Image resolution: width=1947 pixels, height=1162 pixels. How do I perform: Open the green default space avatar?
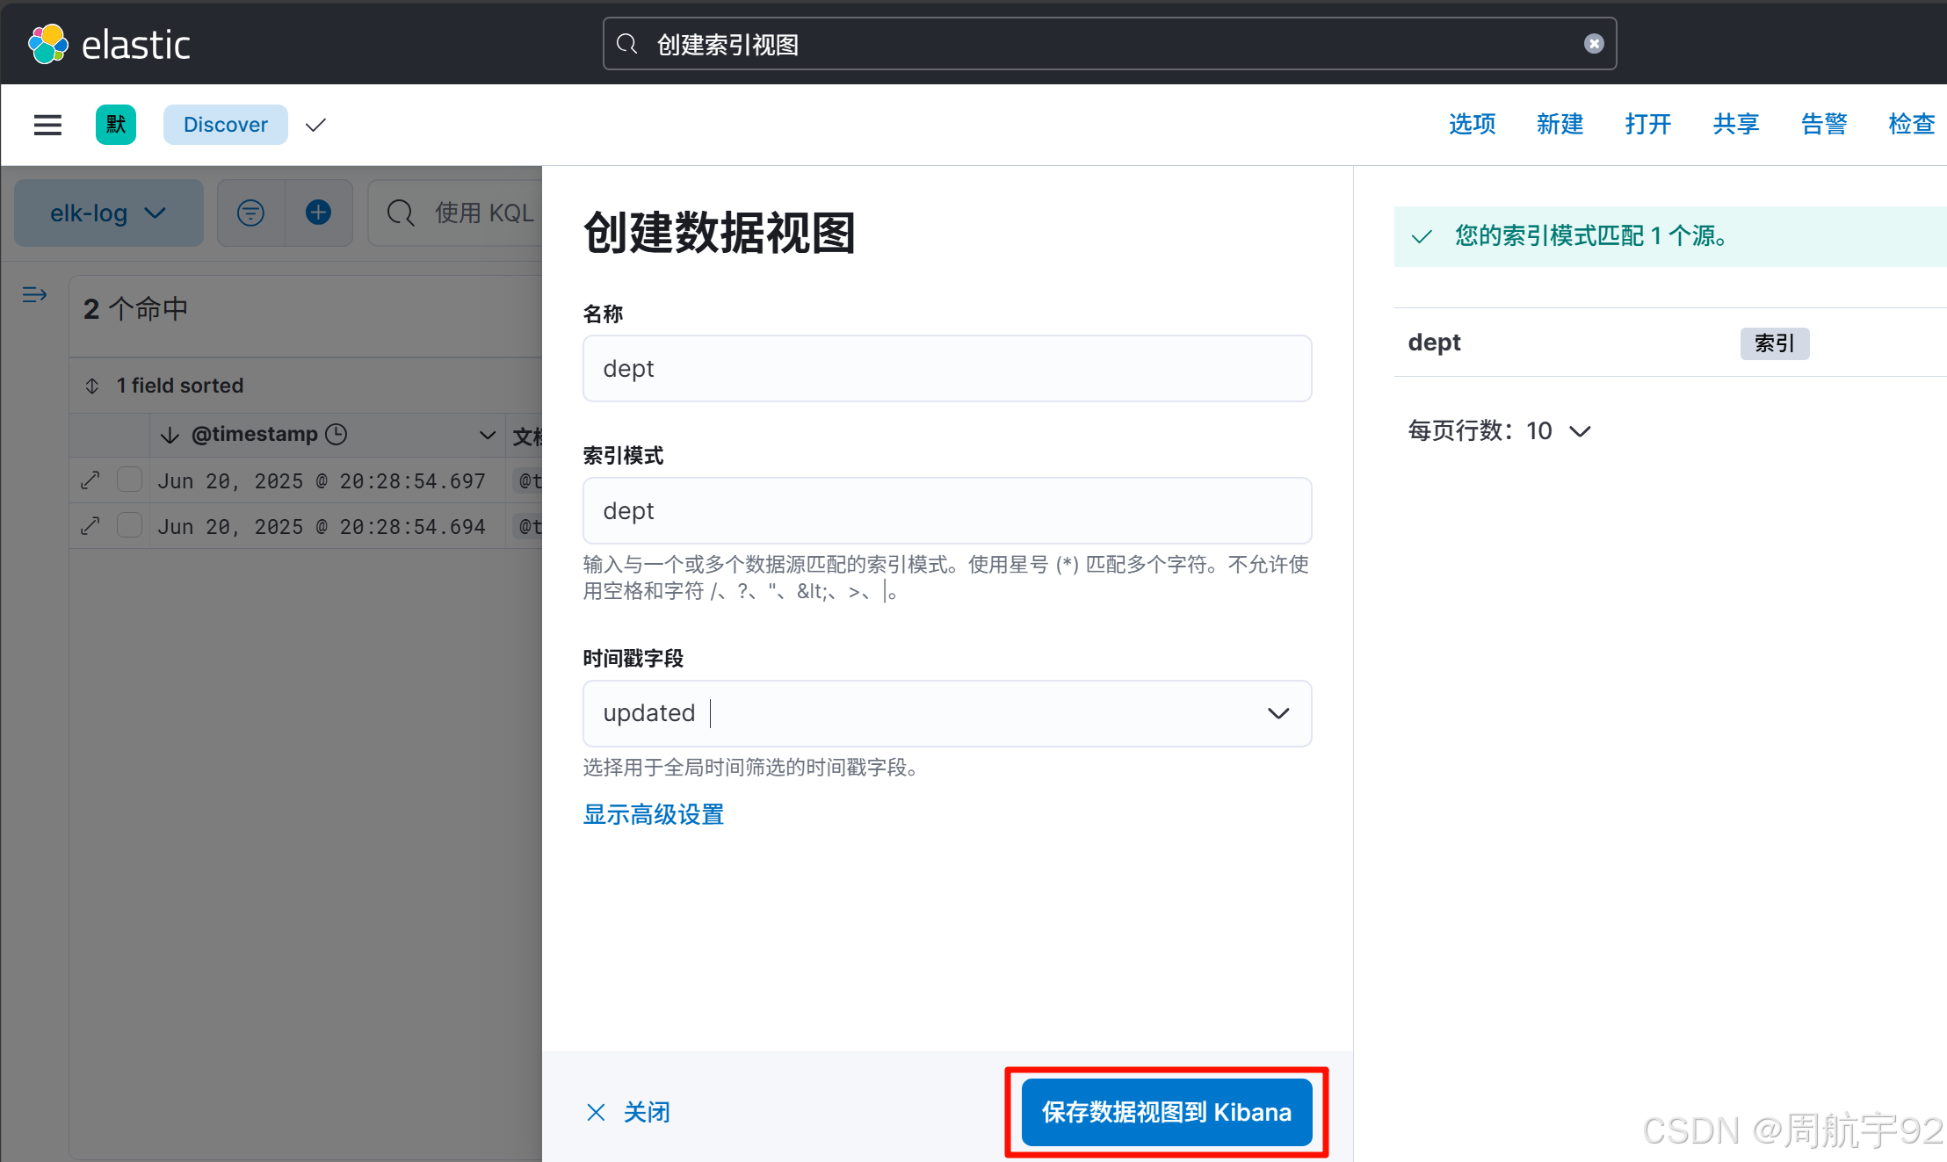116,125
